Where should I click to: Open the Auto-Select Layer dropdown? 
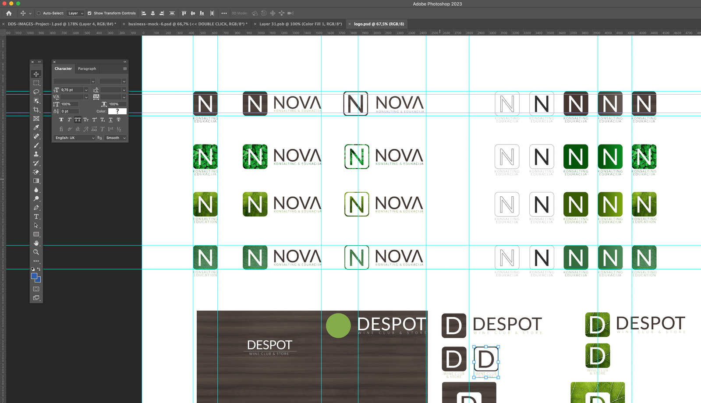[x=76, y=13]
